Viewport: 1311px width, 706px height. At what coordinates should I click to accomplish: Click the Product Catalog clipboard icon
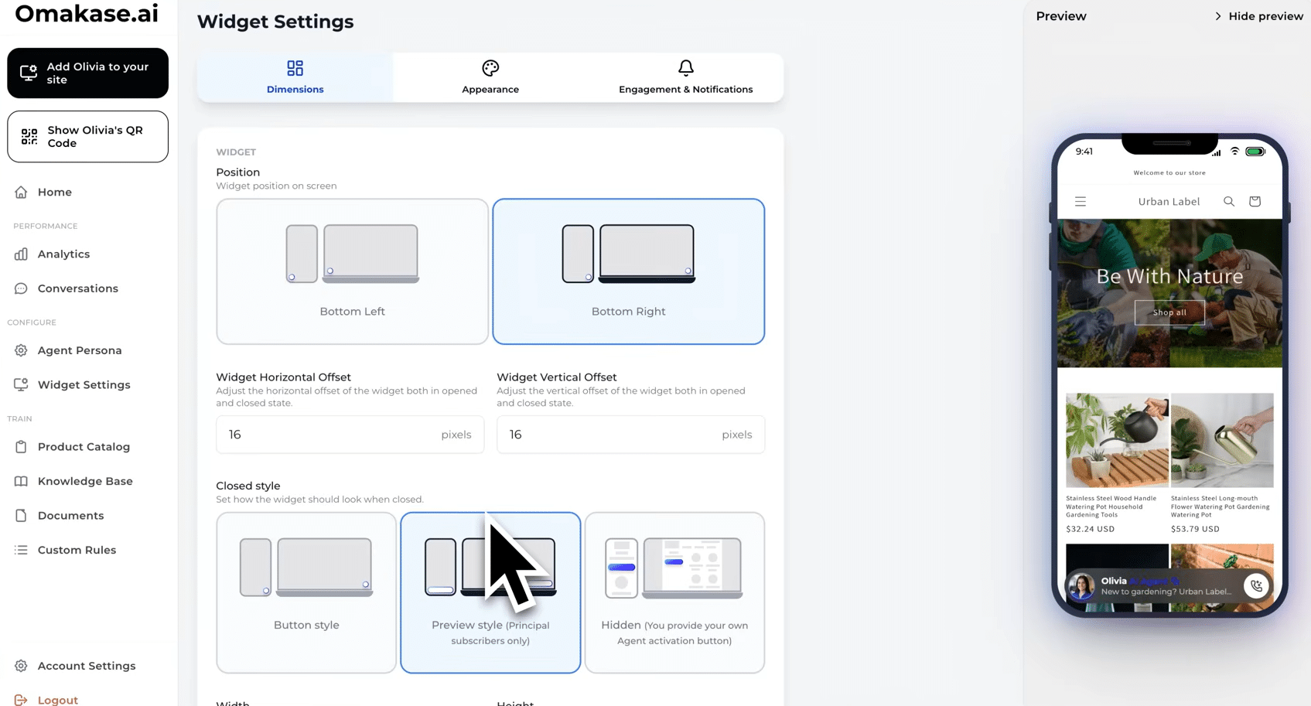coord(21,446)
